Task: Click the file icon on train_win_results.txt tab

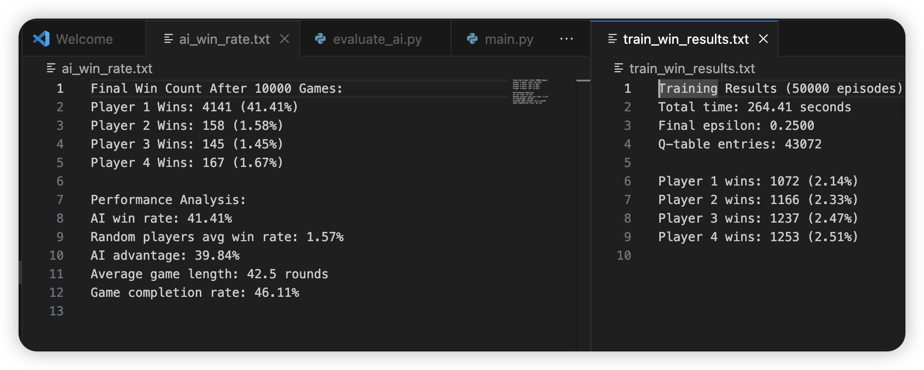Action: pyautogui.click(x=612, y=39)
